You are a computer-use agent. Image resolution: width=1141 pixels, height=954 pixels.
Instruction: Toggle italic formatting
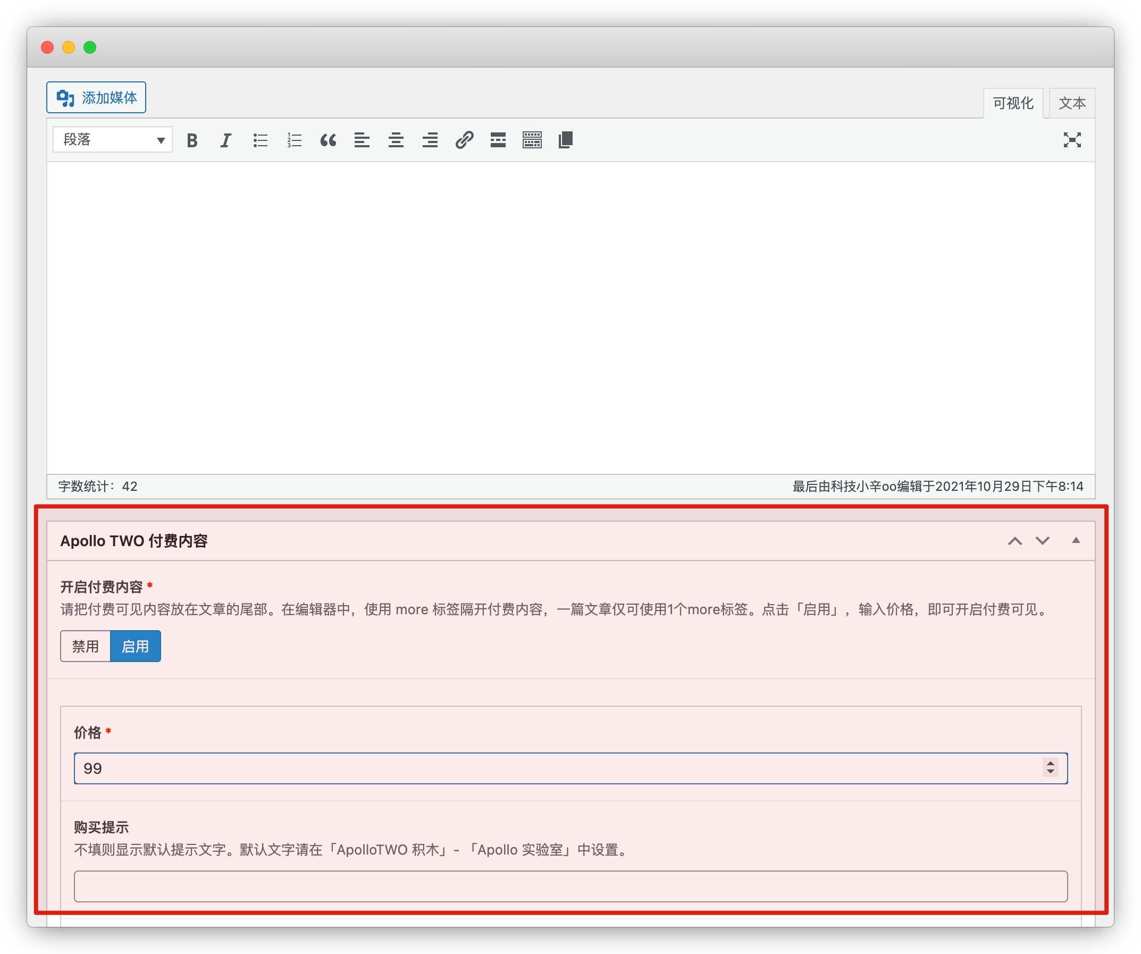tap(226, 141)
